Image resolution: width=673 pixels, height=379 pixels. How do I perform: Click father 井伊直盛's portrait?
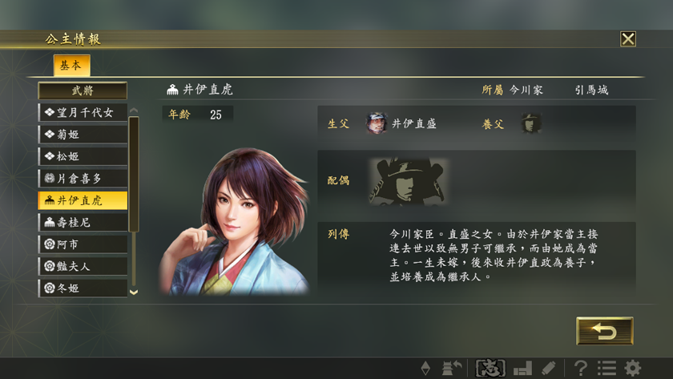tap(377, 123)
